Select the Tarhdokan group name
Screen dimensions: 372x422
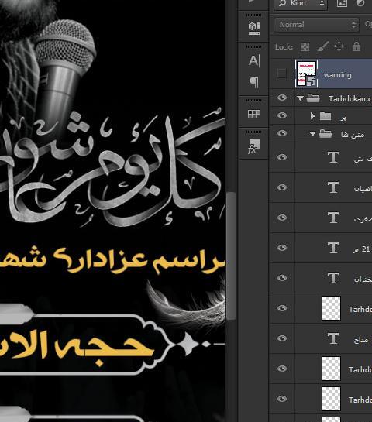350,99
